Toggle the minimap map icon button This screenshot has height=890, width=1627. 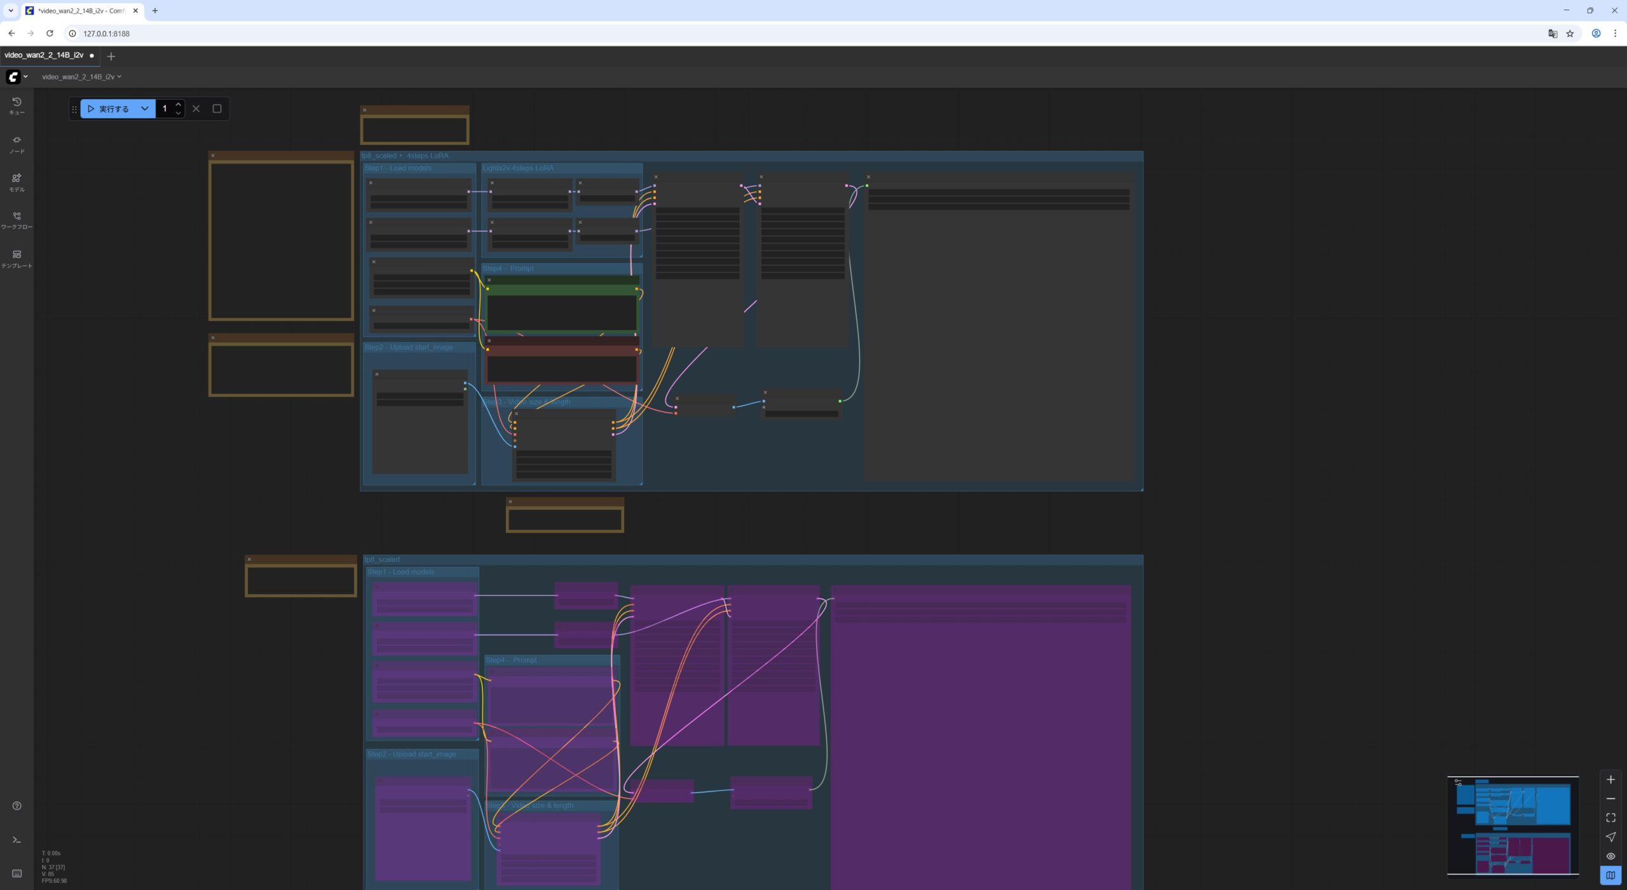(x=1610, y=875)
